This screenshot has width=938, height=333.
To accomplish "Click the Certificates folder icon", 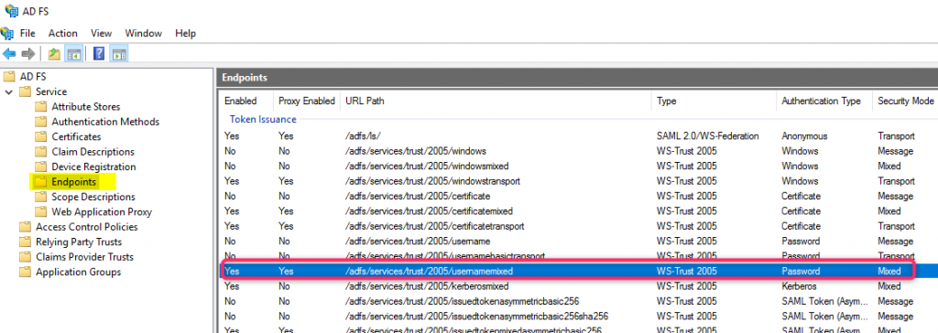I will click(x=40, y=137).
